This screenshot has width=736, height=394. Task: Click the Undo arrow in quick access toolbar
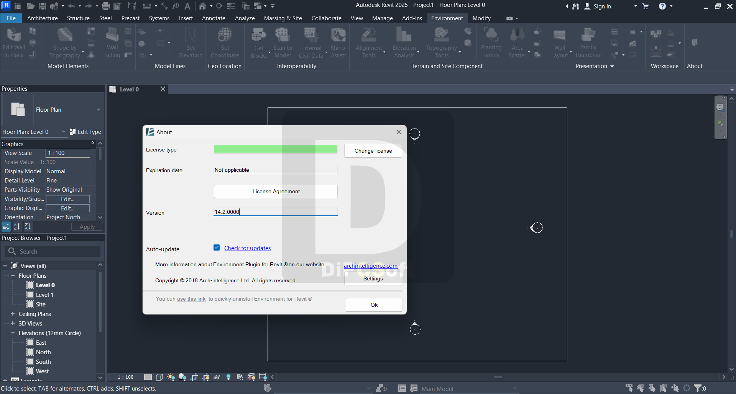[x=71, y=6]
